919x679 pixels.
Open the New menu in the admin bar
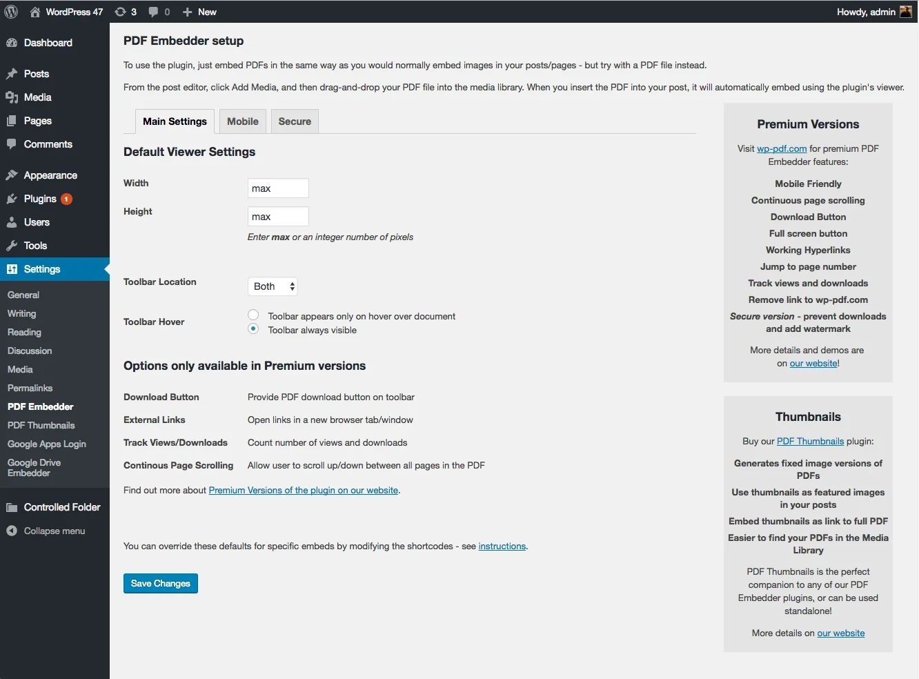[199, 11]
